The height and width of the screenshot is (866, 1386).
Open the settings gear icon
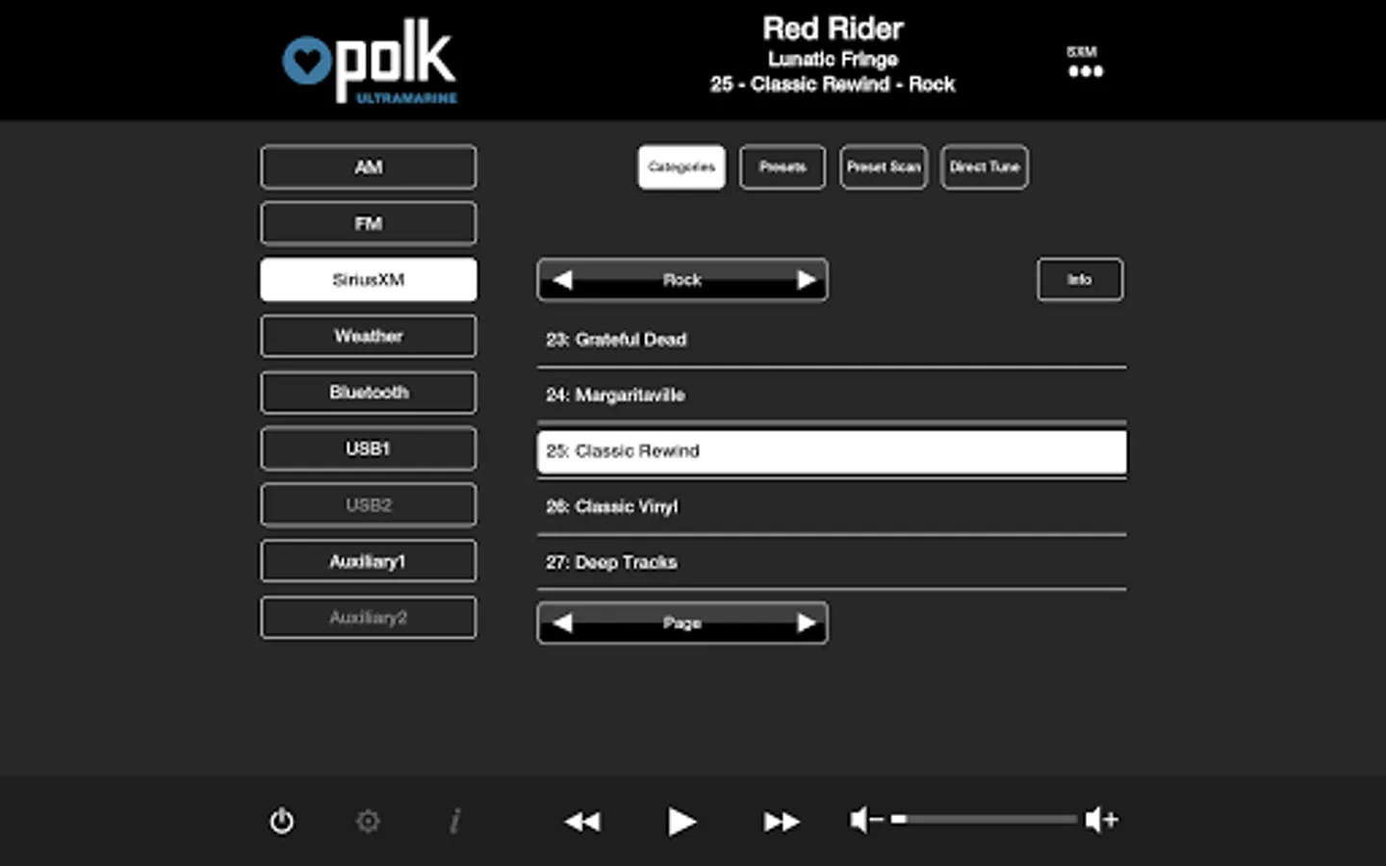[x=368, y=821]
